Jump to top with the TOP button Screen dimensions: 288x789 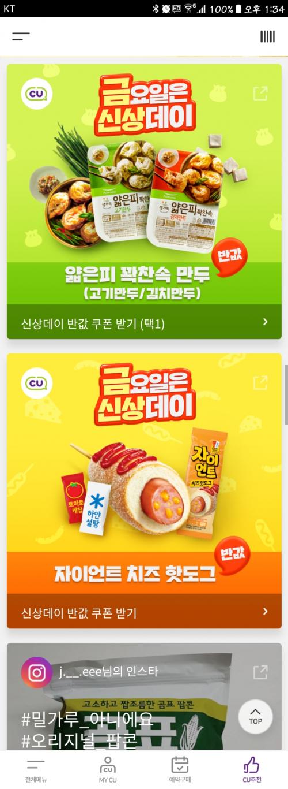255,717
